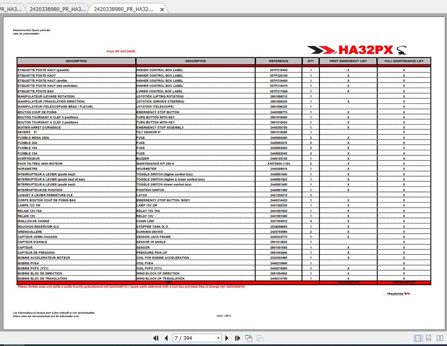
Task: Click the REFERENCE column header
Action: coord(279,61)
